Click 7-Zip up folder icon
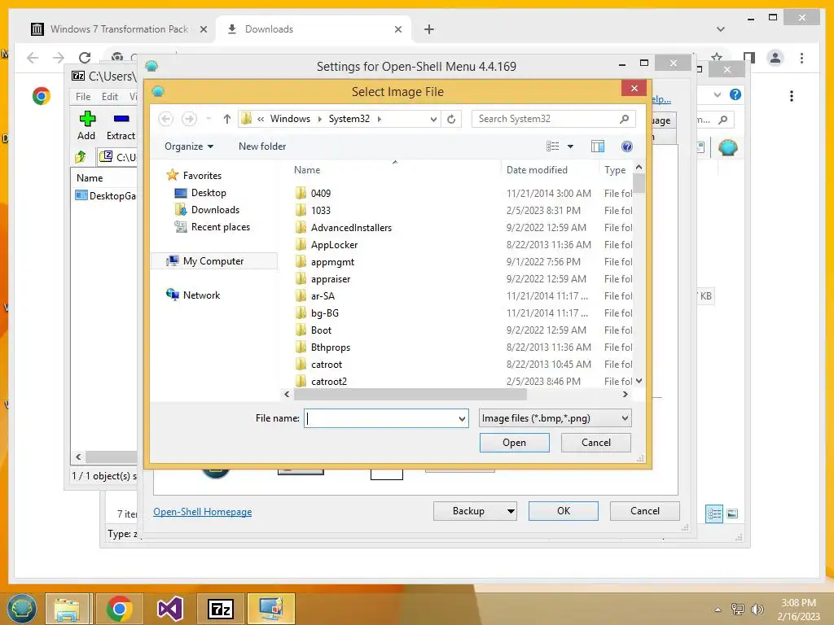This screenshot has width=834, height=625. coord(81,157)
